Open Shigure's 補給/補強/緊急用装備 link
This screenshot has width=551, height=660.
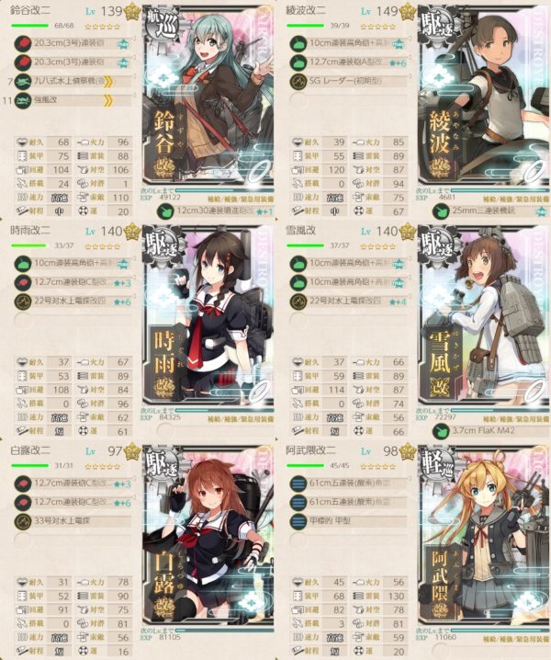241,420
